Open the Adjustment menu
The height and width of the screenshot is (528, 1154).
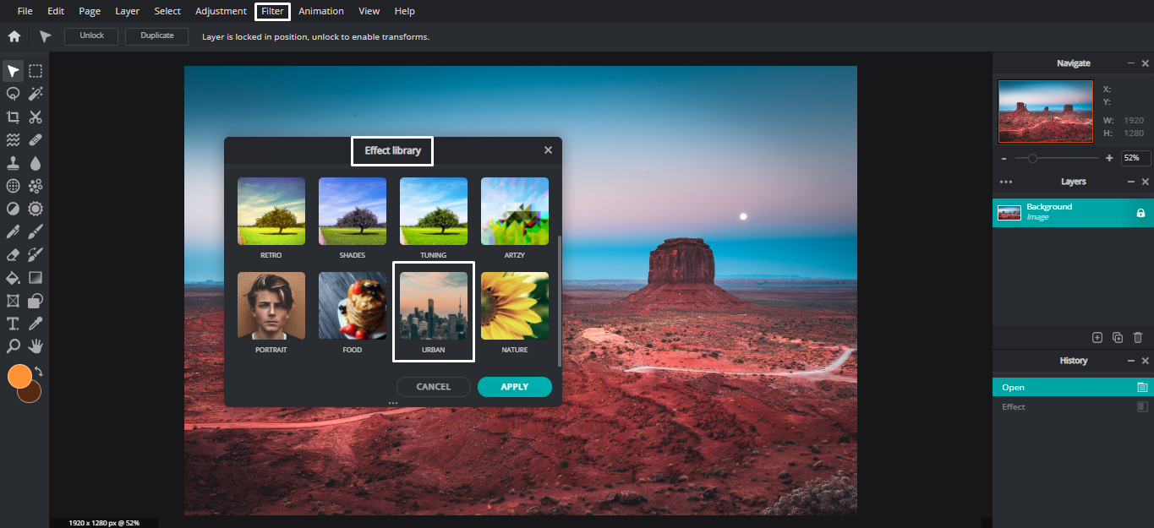tap(221, 11)
